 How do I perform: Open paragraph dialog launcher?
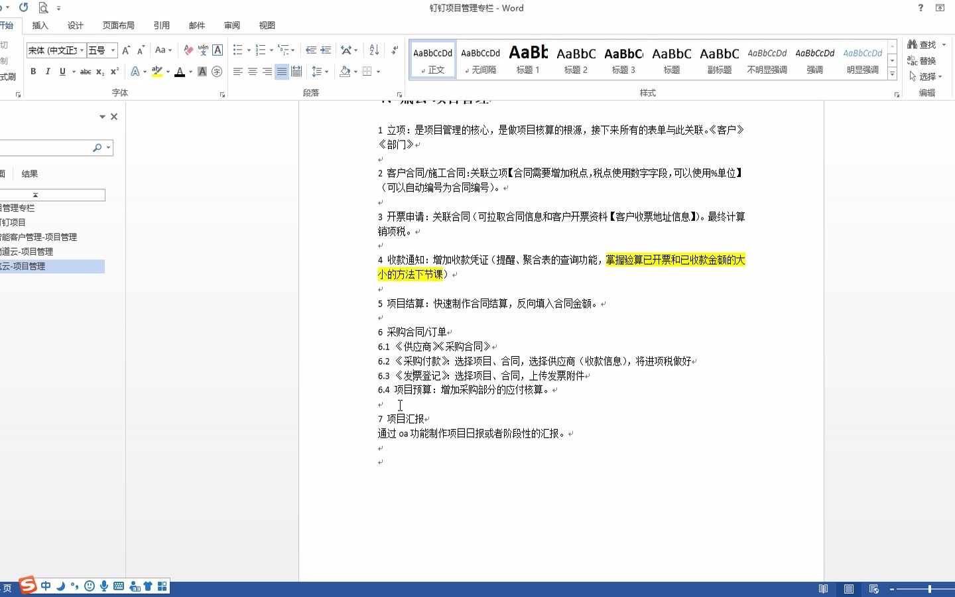pos(399,95)
